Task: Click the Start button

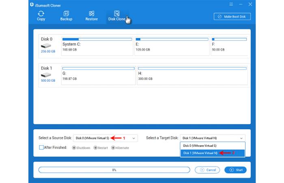Action: (235, 170)
